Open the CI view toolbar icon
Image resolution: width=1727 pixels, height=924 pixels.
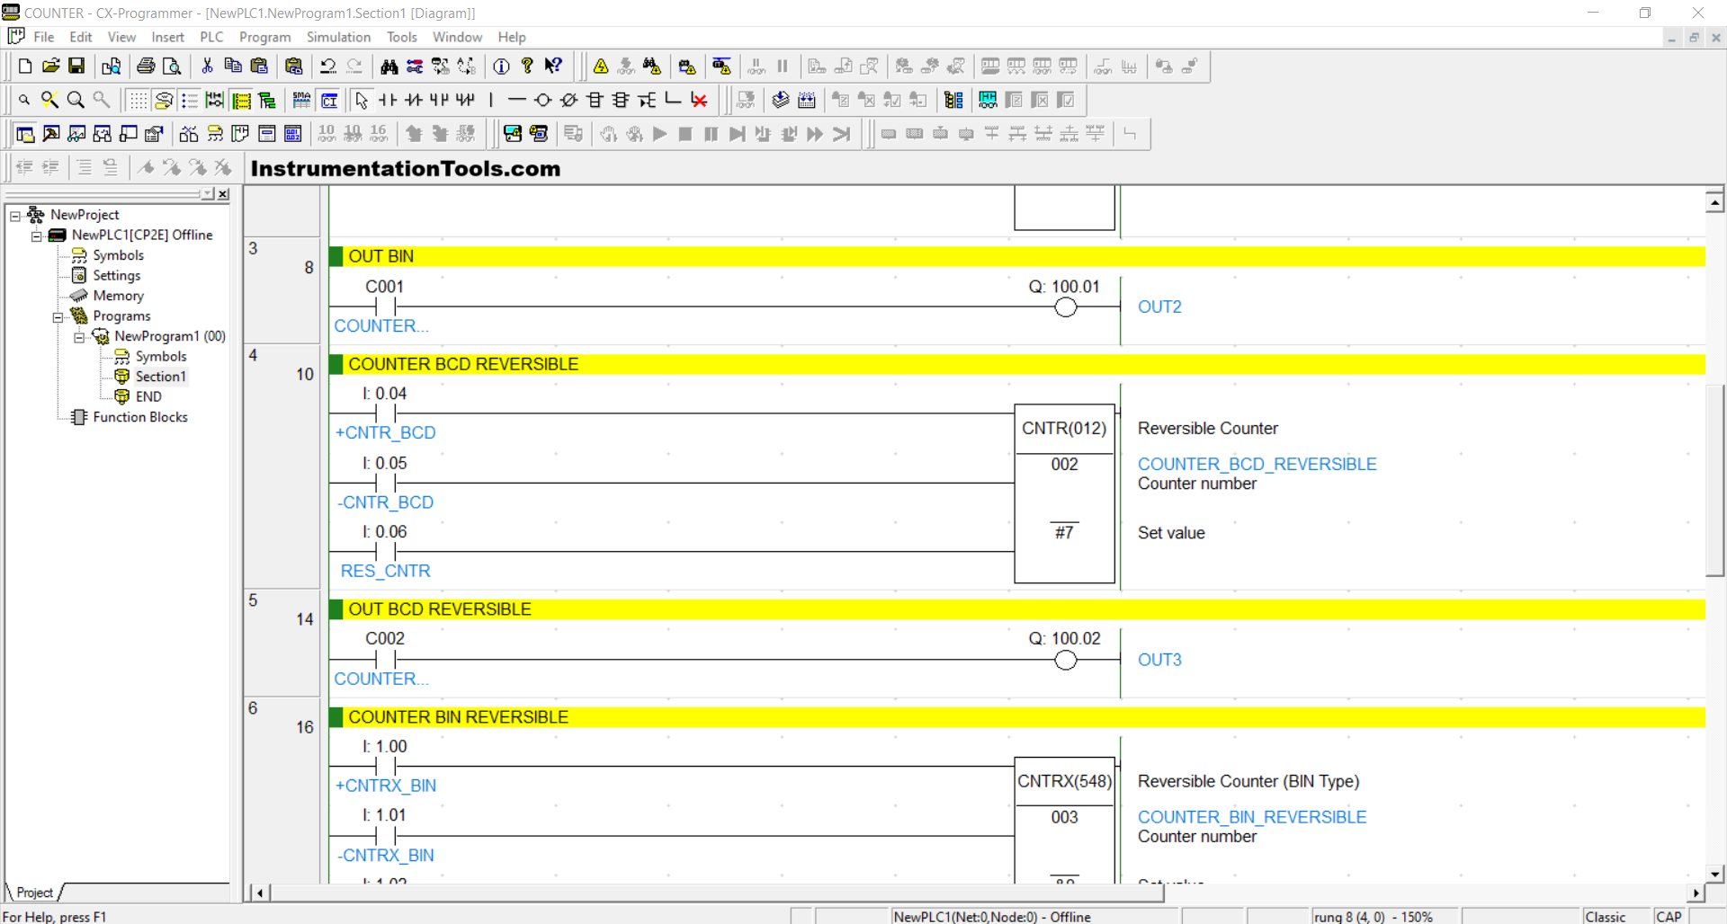pyautogui.click(x=330, y=100)
